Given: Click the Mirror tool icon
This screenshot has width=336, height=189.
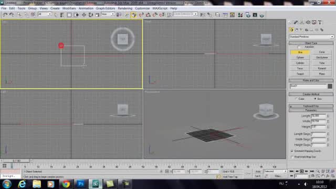Looking at the screenshot, I should point(202,15).
